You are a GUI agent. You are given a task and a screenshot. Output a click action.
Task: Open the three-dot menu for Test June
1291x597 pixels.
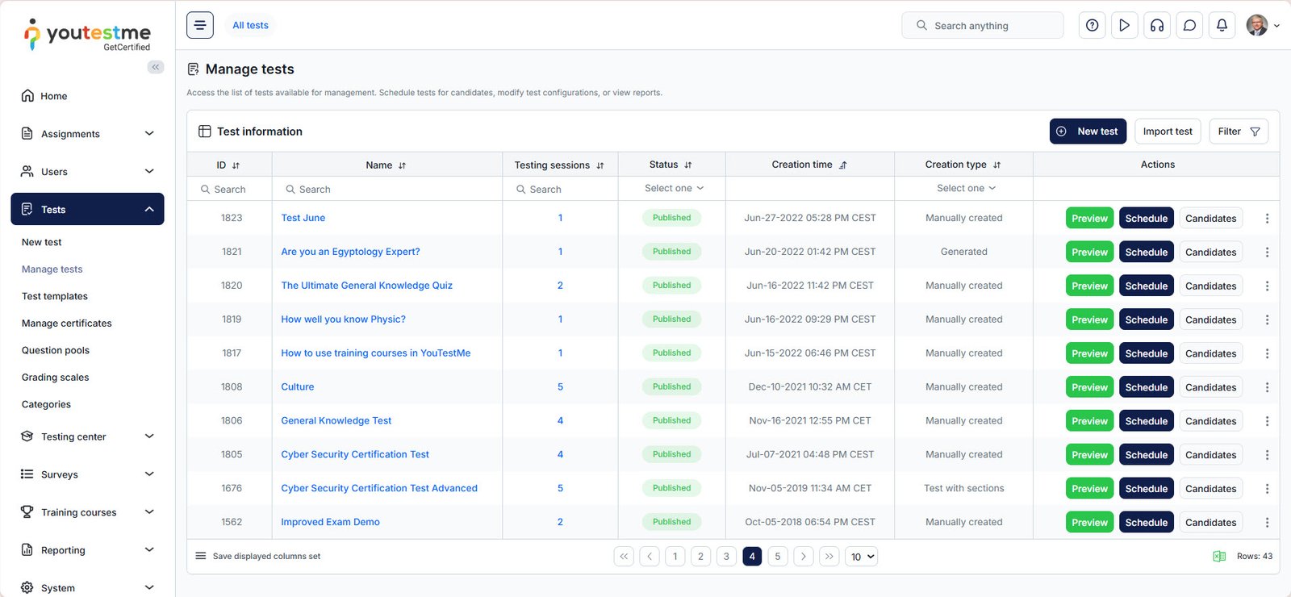pos(1267,219)
